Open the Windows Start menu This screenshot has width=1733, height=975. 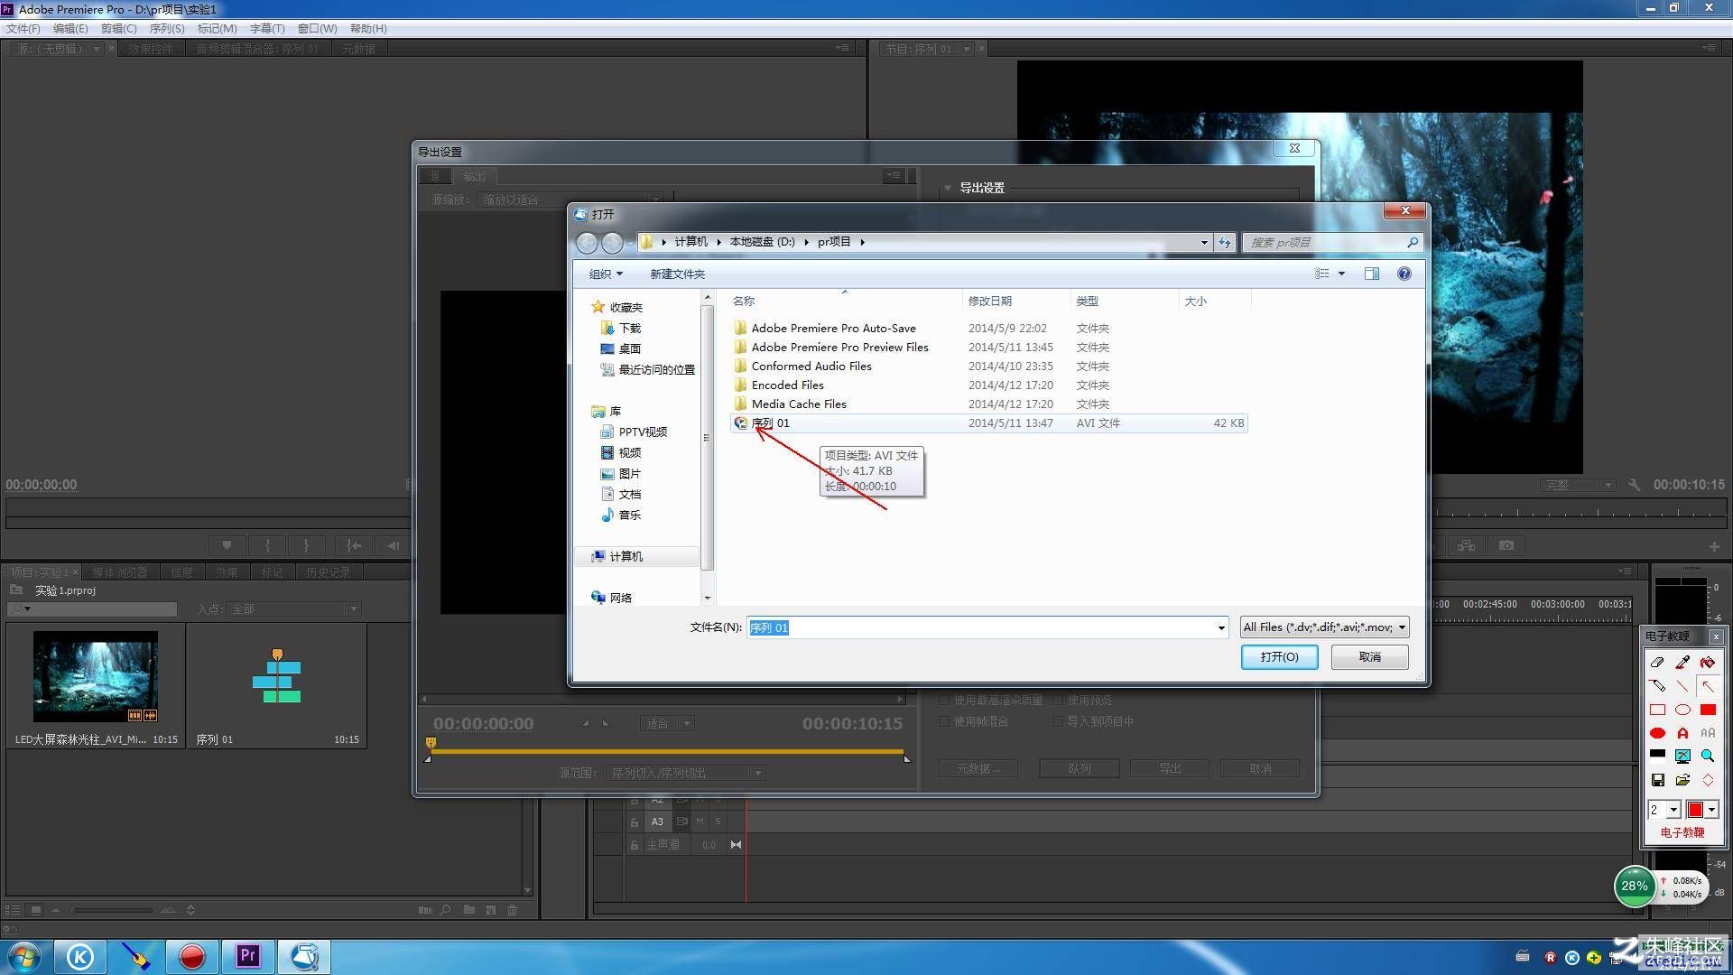24,956
